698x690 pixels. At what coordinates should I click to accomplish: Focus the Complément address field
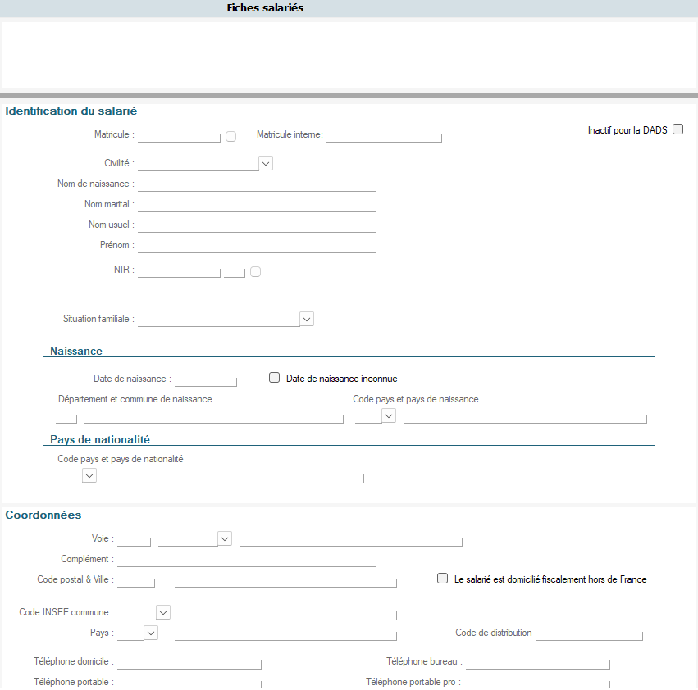[247, 560]
